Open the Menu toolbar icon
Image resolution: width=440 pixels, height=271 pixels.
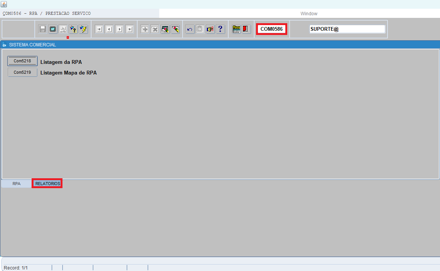[x=236, y=29]
